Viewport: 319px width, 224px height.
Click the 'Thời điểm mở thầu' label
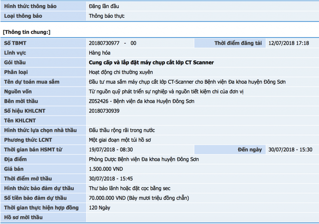tap(28, 179)
